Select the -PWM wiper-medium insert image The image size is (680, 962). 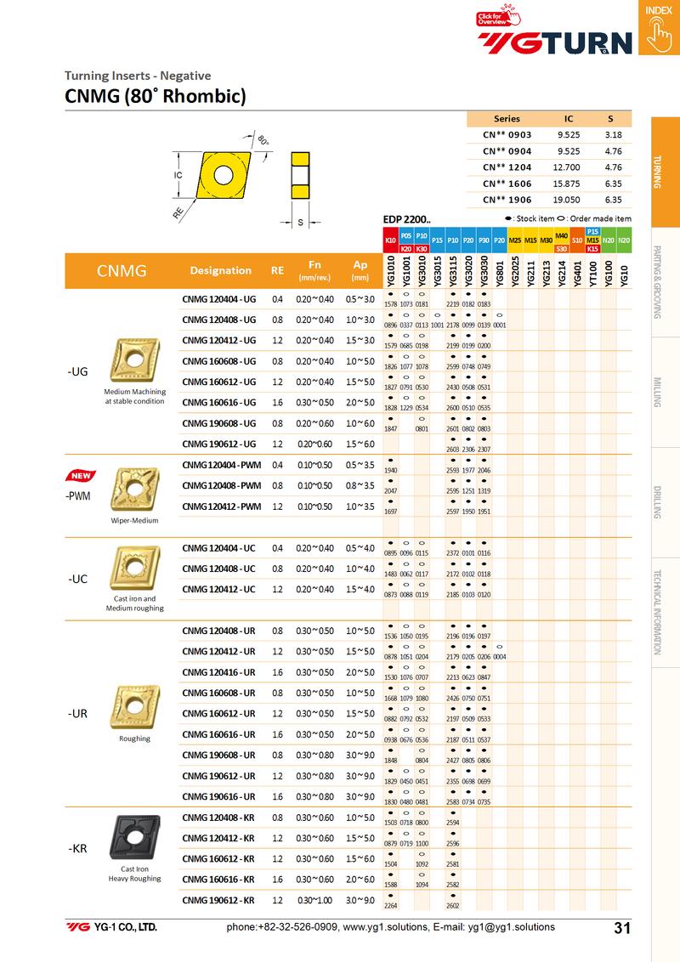point(134,489)
